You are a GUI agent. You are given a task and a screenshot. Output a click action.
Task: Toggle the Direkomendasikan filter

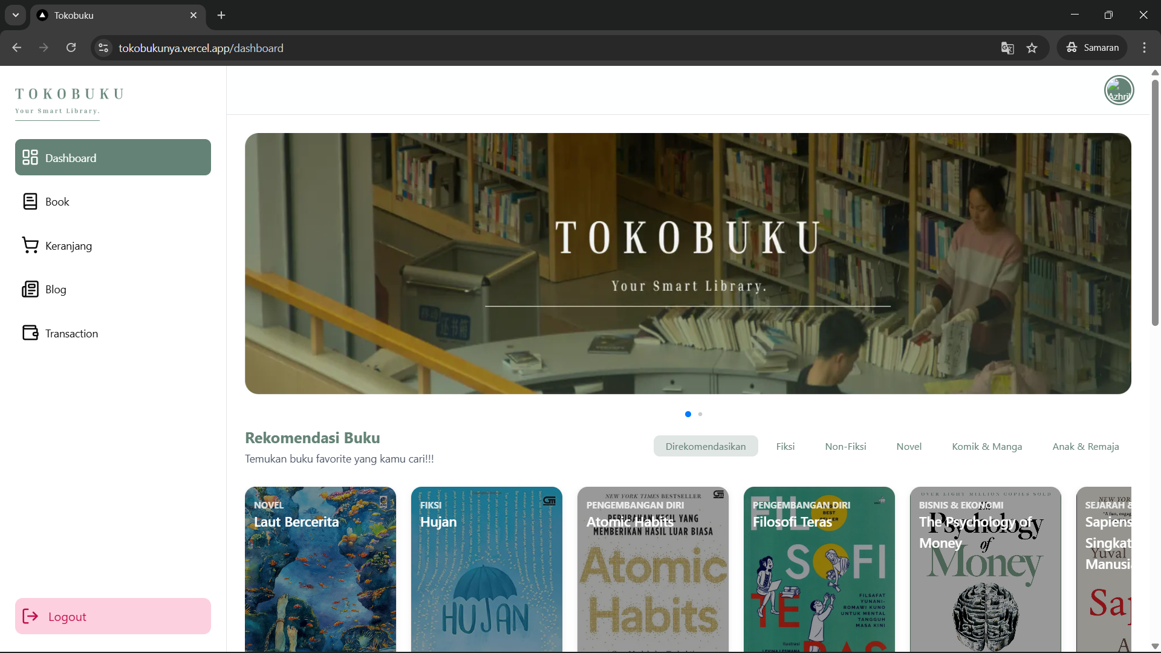[x=705, y=446]
